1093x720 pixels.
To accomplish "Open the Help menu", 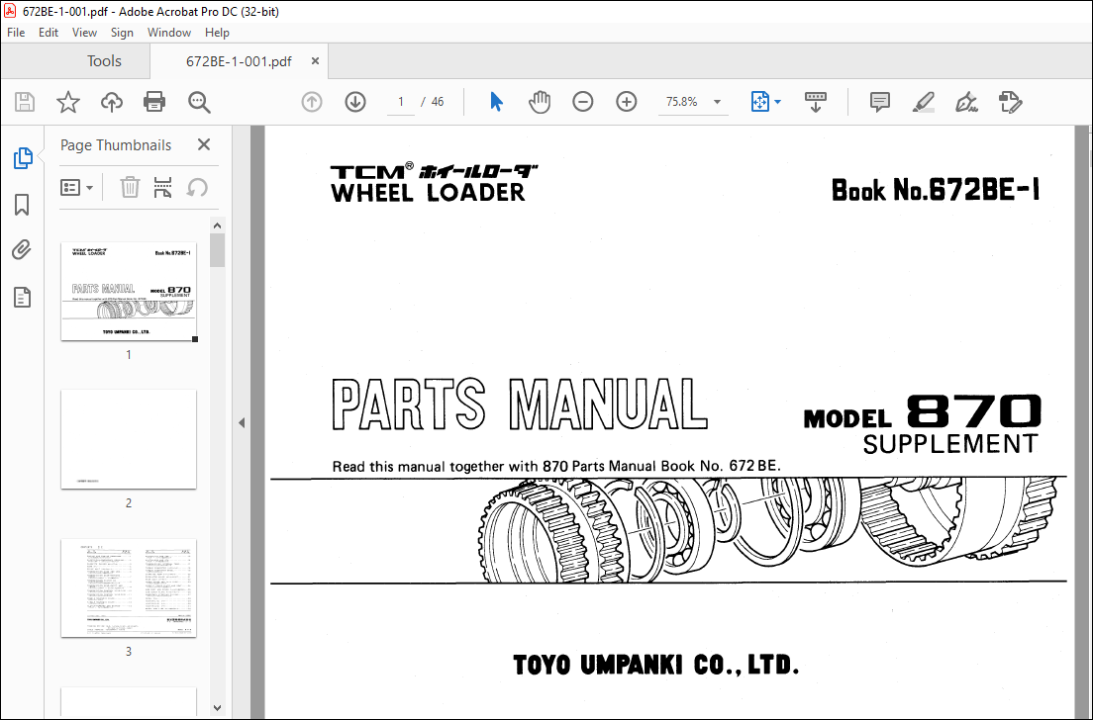I will [217, 33].
